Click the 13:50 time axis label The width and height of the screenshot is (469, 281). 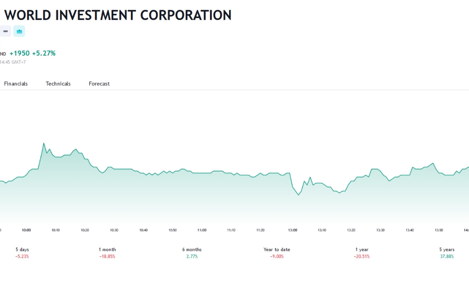tap(439, 230)
